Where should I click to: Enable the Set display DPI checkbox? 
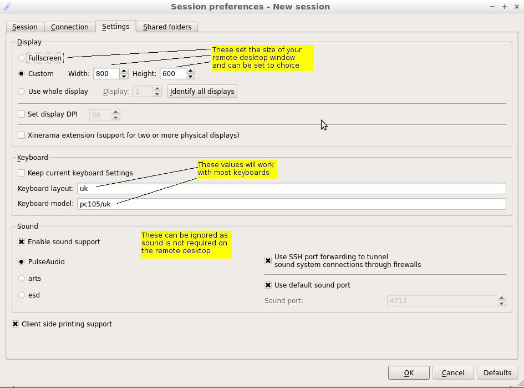(22, 114)
